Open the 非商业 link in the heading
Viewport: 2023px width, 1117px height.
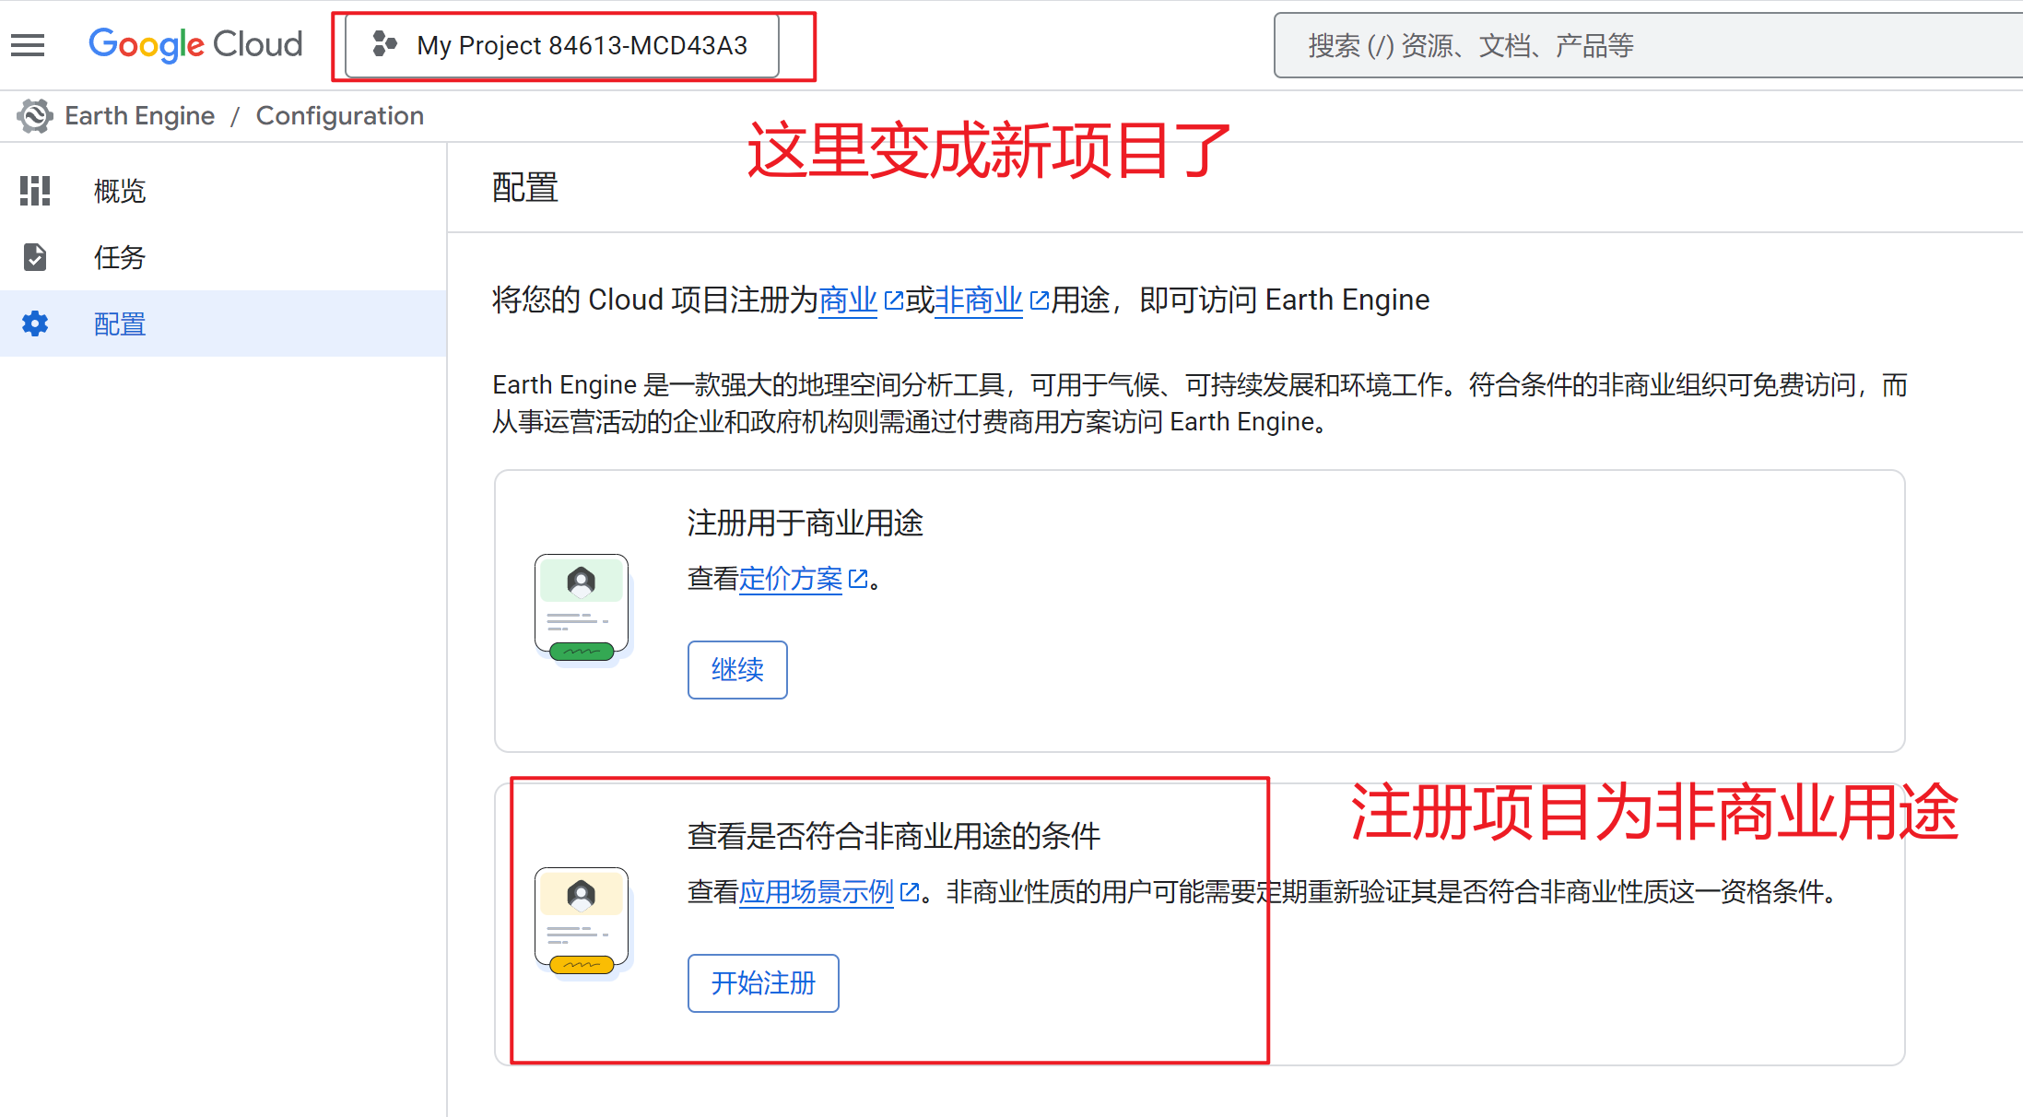[979, 300]
